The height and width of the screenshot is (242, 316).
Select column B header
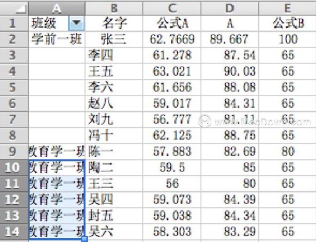[114, 8]
